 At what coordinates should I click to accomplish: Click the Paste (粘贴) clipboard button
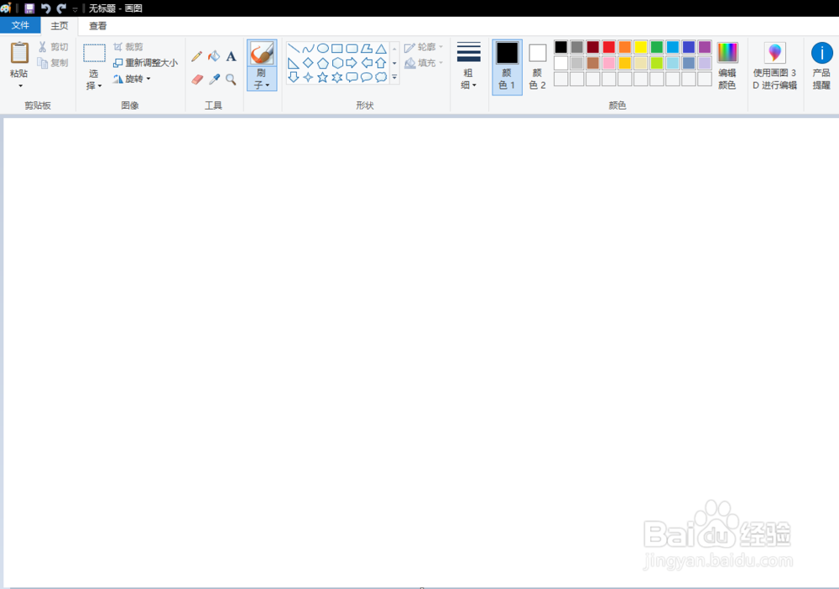(20, 59)
